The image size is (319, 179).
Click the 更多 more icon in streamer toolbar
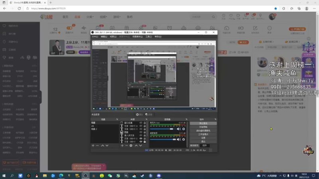pos(270,29)
